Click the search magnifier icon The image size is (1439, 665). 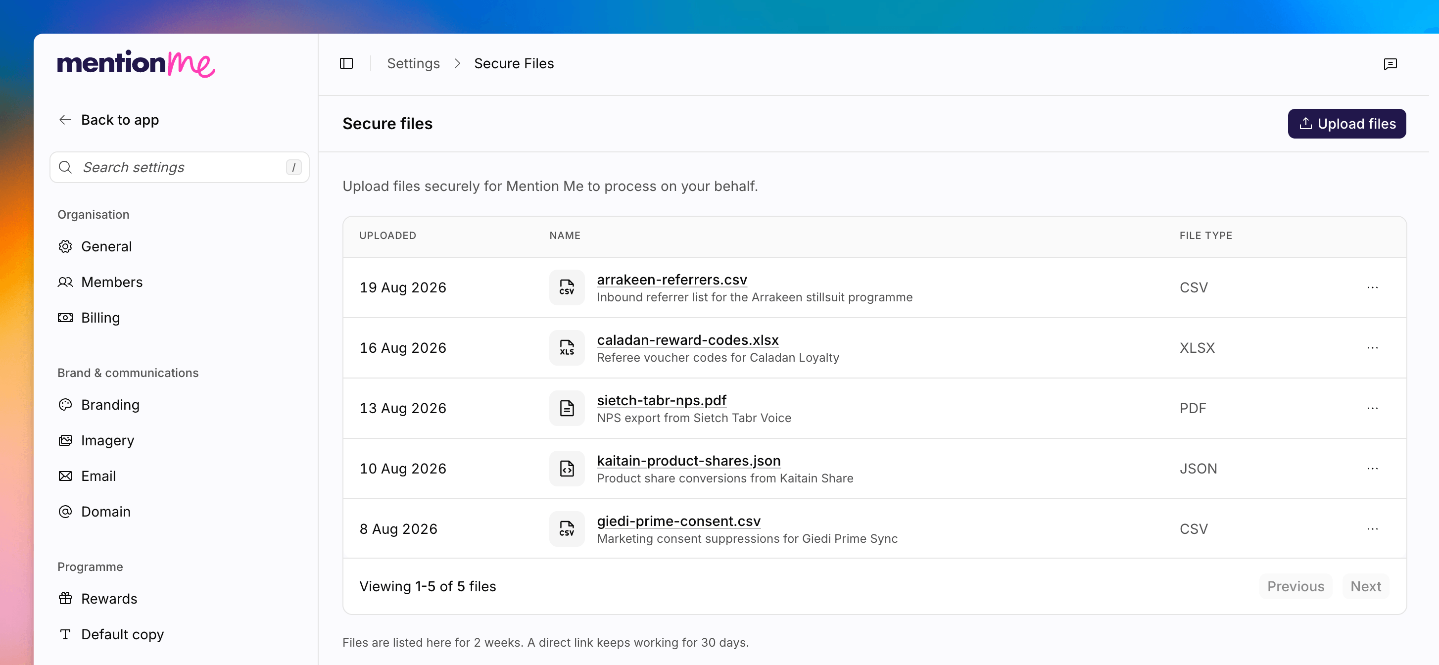[65, 168]
